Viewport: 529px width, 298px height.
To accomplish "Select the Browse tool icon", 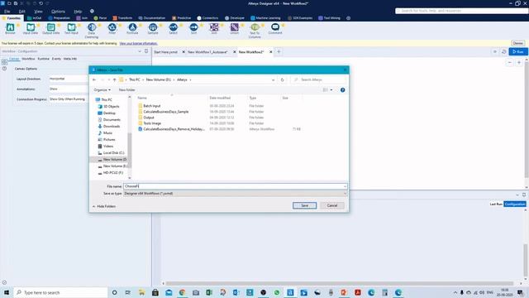I will pyautogui.click(x=10, y=27).
